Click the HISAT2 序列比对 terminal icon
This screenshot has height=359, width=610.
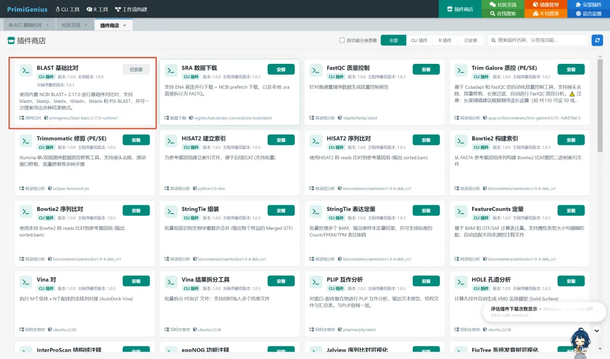point(316,141)
